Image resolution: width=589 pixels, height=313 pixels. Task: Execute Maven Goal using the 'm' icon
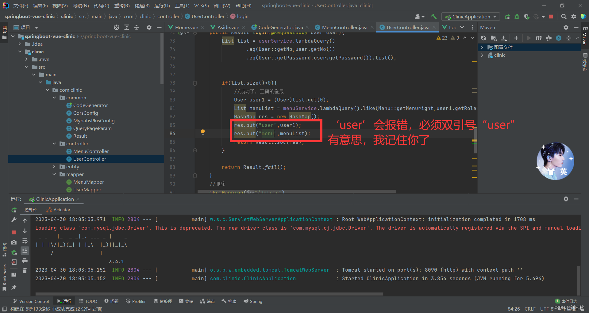pos(539,38)
